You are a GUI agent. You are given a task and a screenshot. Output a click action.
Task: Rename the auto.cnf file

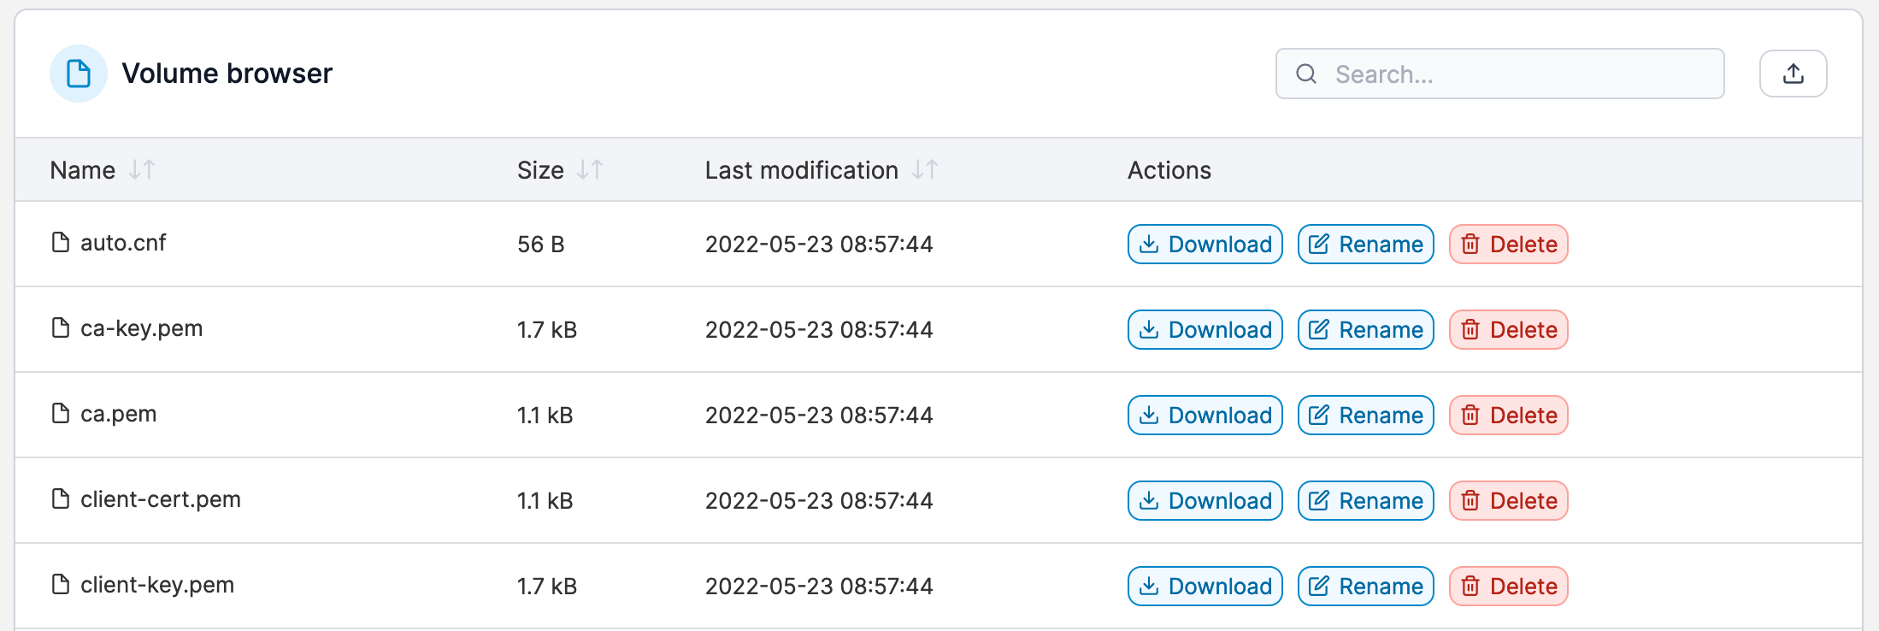pos(1365,244)
